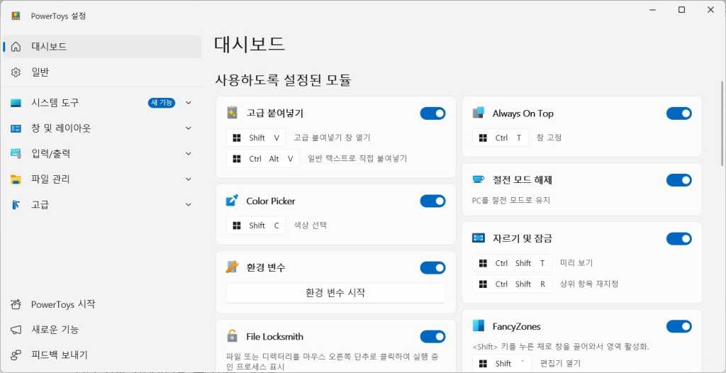Turn off the Color Picker switch
This screenshot has width=726, height=373.
tap(433, 201)
